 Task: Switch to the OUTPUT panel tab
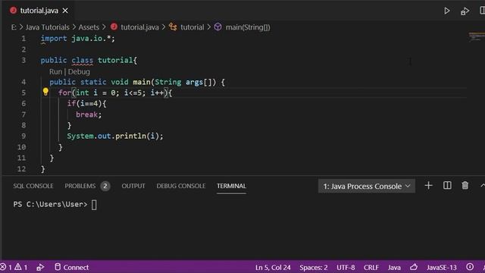133,186
